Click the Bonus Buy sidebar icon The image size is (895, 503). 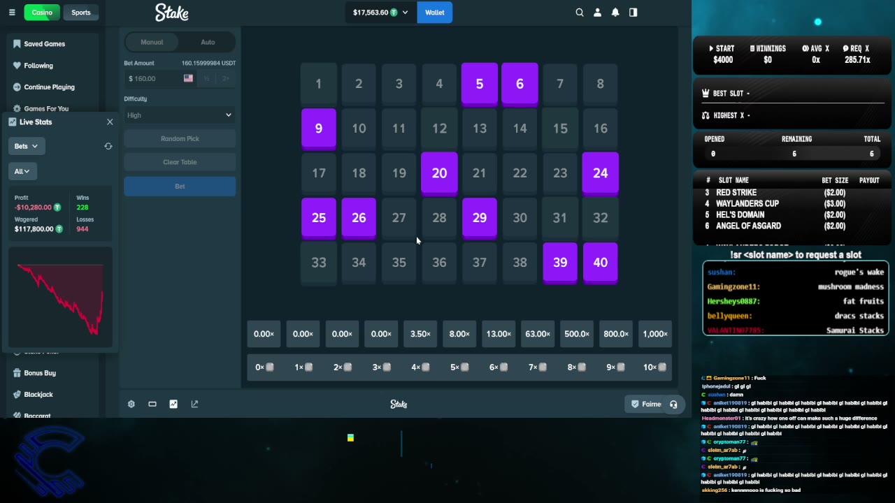[17, 373]
